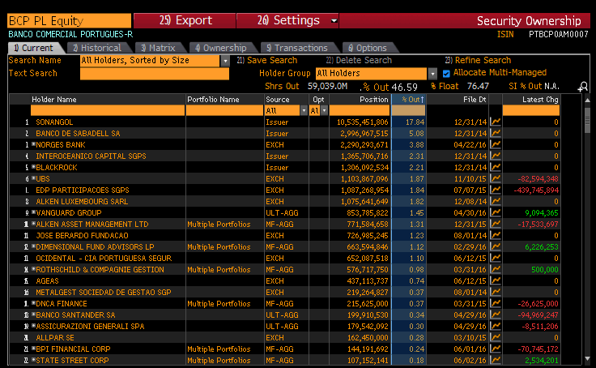Viewport: 596px width, 368px height.
Task: Open chart icon for ALLPAR SE row
Action: (x=496, y=337)
